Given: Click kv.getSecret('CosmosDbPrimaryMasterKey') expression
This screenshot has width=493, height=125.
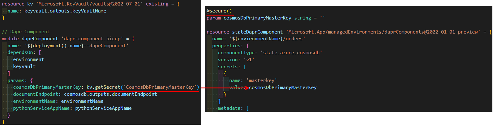Looking at the screenshot, I should click(x=143, y=87).
